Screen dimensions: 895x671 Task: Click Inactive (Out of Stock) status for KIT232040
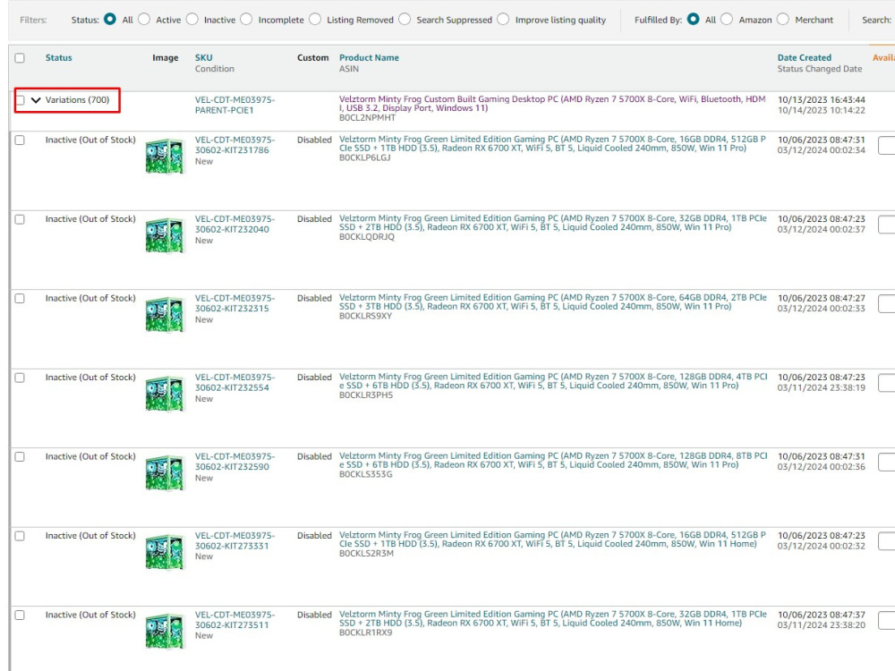[x=90, y=219]
